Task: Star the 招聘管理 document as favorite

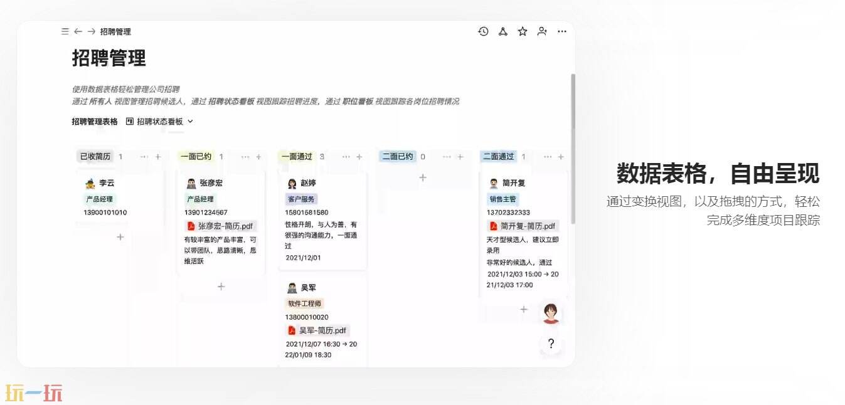Action: click(523, 31)
